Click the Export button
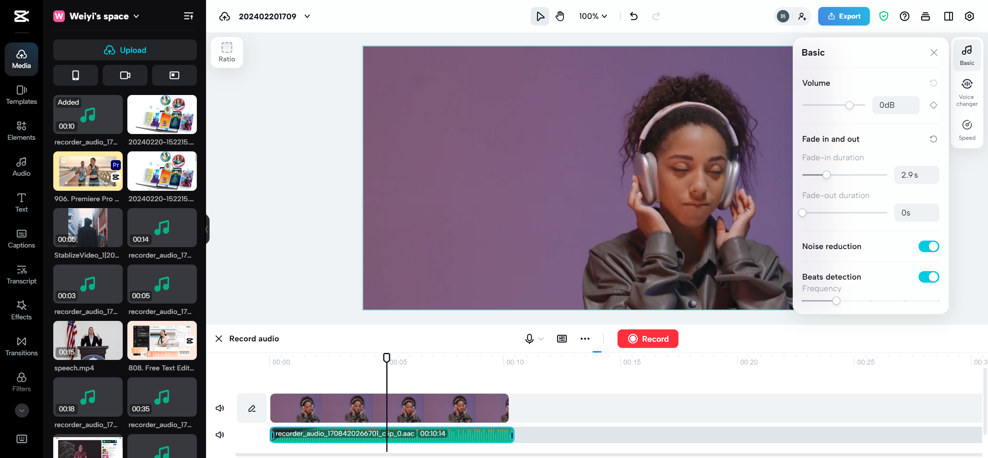 pos(844,16)
